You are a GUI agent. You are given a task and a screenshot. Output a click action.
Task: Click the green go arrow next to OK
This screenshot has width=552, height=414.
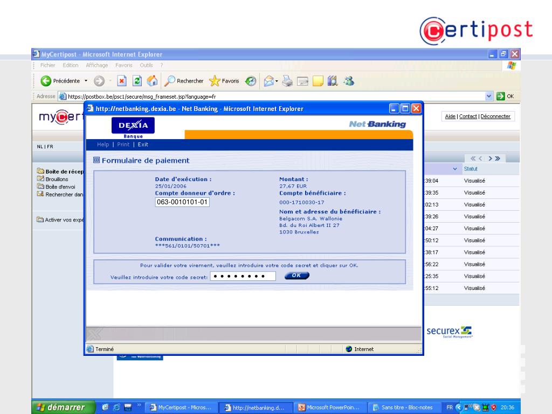[500, 96]
